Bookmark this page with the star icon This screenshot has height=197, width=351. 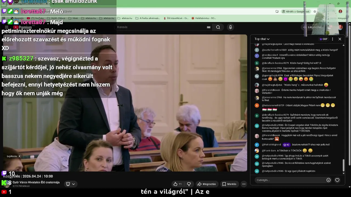tap(315, 11)
